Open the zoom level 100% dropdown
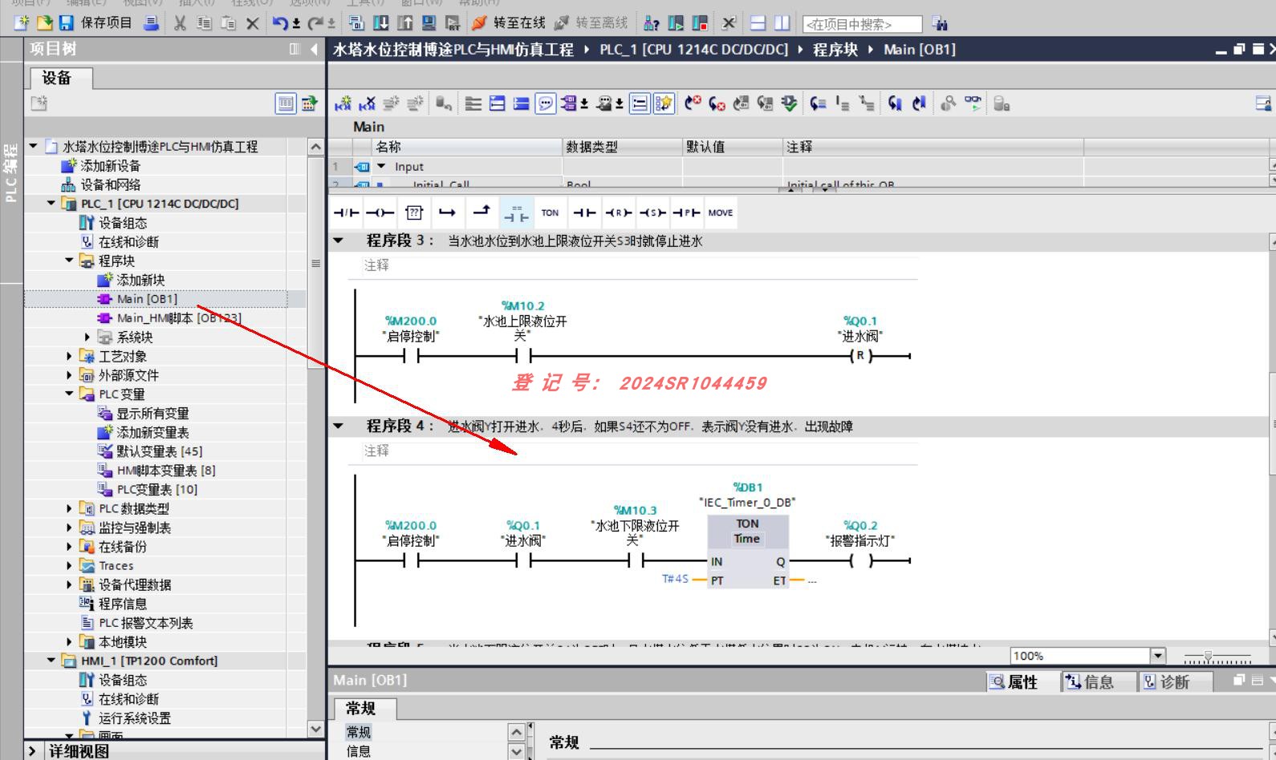The width and height of the screenshot is (1276, 760). pos(1157,656)
